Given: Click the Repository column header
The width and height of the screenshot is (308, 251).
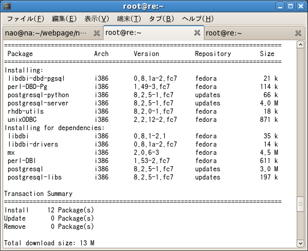Looking at the screenshot, I should [x=213, y=53].
